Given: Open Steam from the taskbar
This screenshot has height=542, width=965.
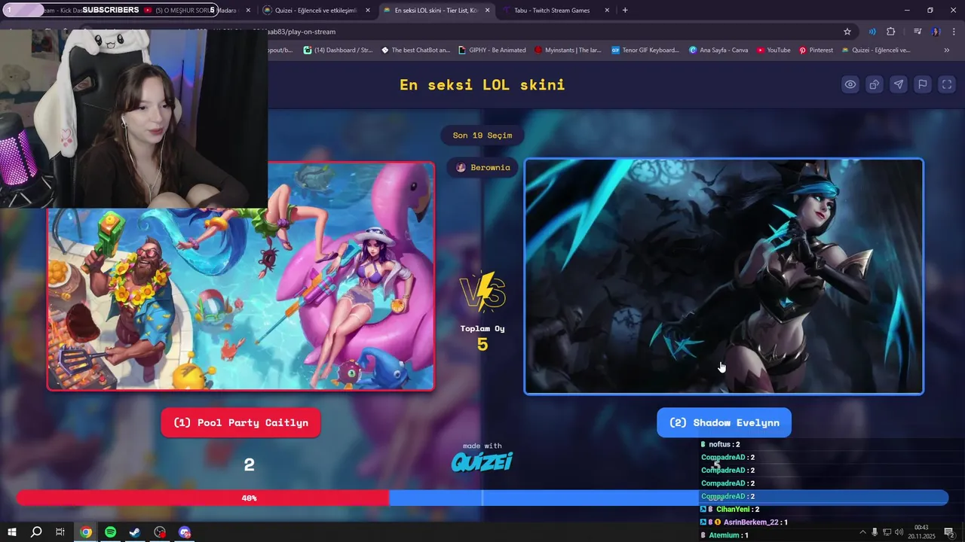Looking at the screenshot, I should [x=135, y=532].
